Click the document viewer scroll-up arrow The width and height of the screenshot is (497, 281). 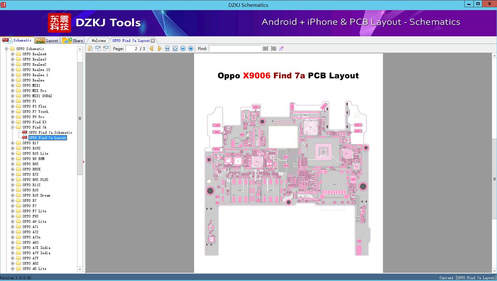pyautogui.click(x=494, y=56)
